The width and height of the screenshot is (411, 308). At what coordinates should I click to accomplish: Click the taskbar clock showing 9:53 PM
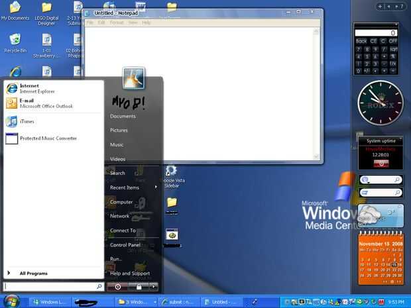[x=396, y=302]
